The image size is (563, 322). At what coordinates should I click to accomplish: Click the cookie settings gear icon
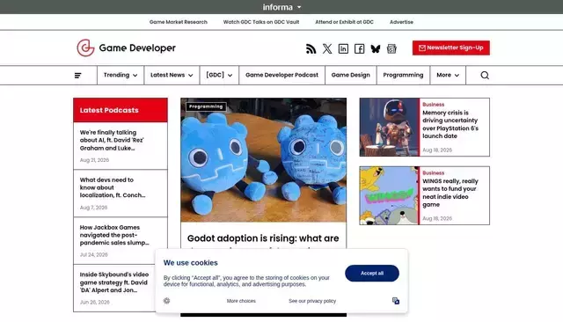click(x=166, y=301)
